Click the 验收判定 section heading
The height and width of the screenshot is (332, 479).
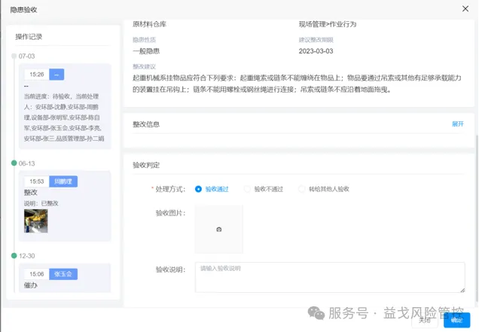tap(146, 165)
